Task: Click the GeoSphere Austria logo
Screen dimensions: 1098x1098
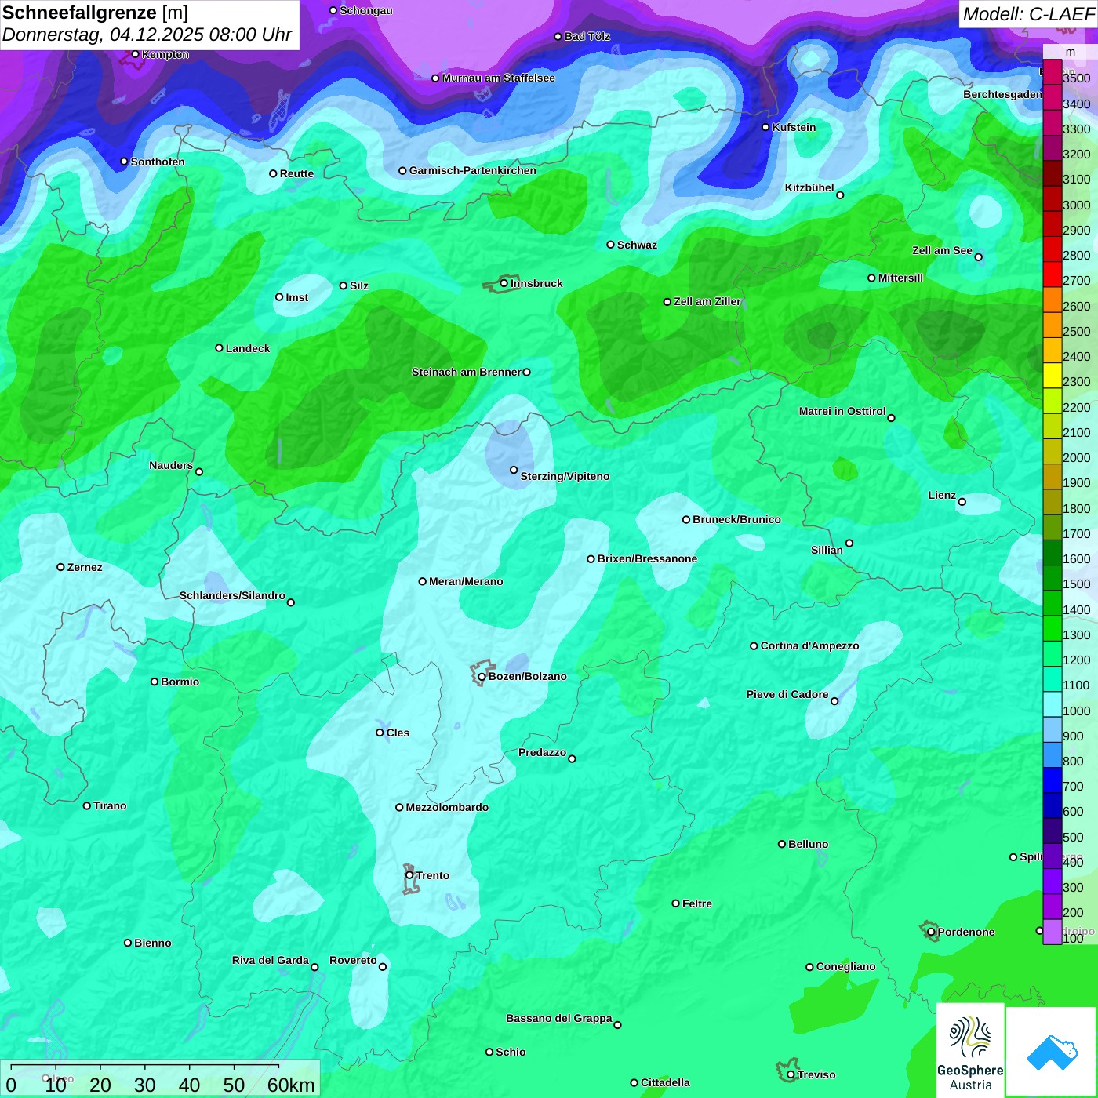Action: click(970, 1050)
